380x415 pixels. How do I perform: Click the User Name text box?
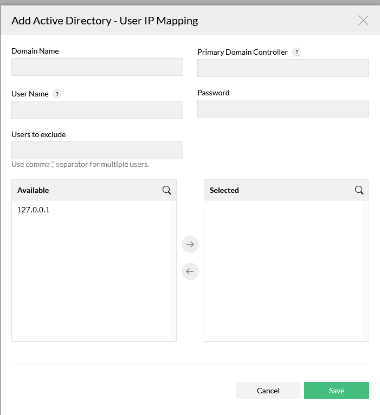coord(97,109)
